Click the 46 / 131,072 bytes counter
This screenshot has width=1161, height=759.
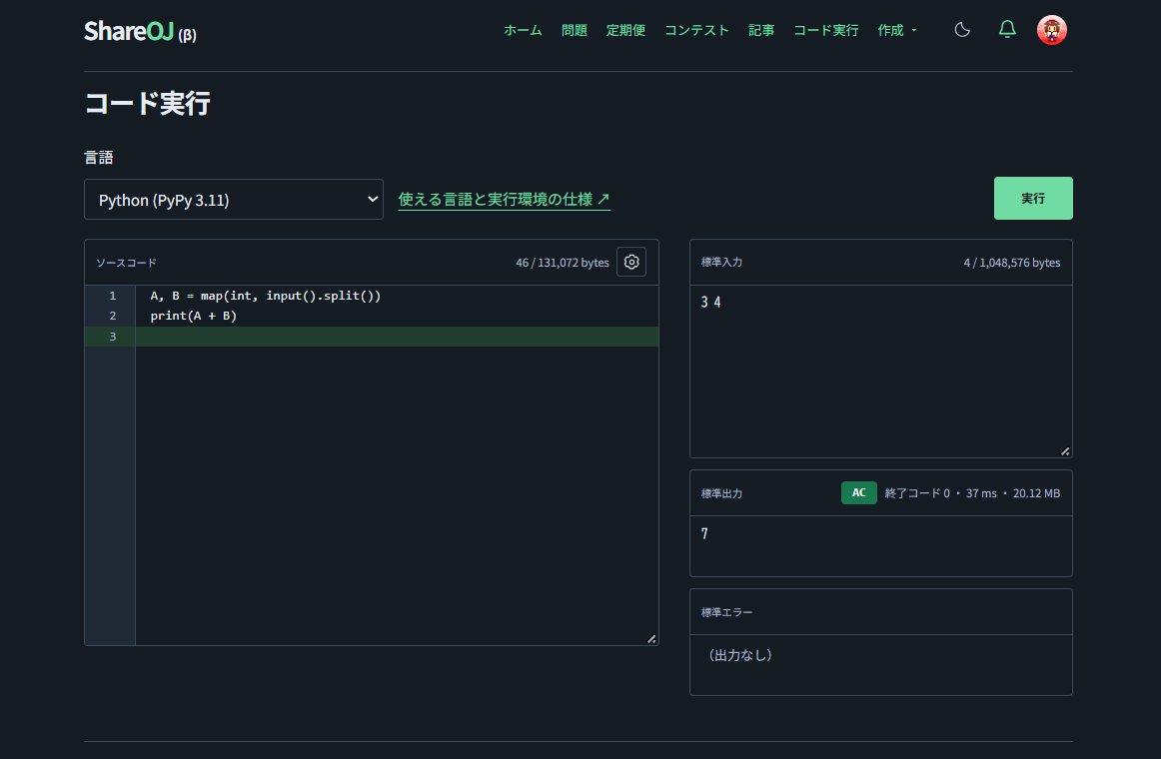coord(562,263)
